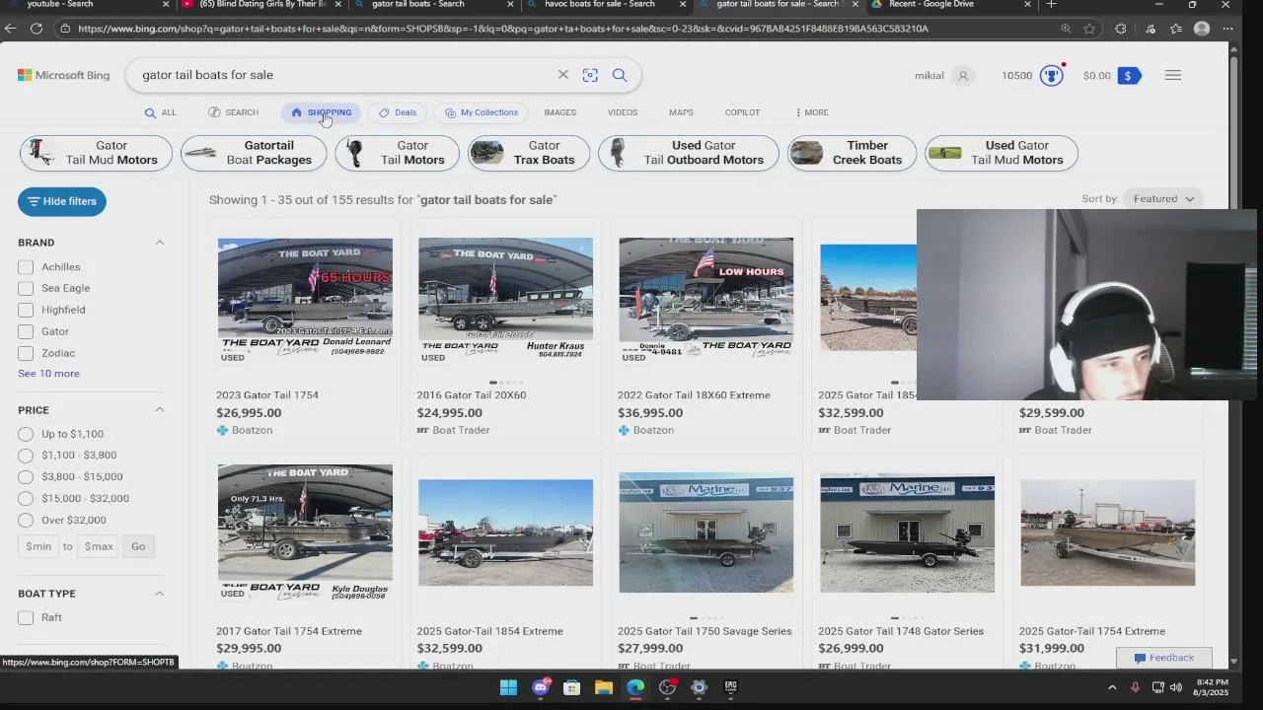Viewport: 1263px width, 710px height.
Task: Click the cashback dollar icon
Action: (1128, 76)
